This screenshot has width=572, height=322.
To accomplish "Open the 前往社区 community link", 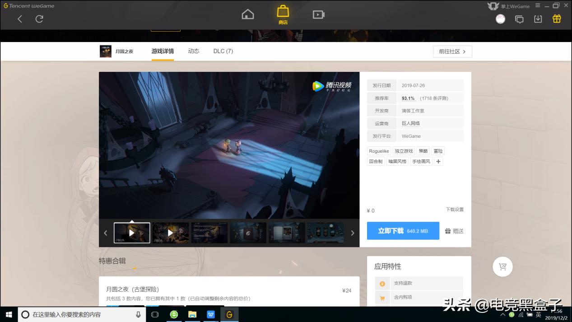I will 452,51.
